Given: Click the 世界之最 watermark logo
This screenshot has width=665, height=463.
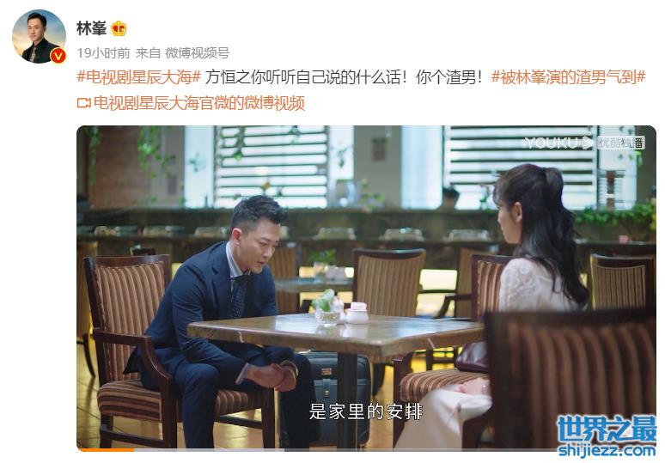Looking at the screenshot, I should (x=607, y=429).
